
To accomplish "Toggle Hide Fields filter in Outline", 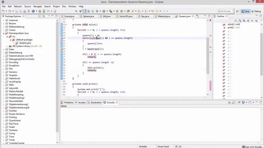I will (x=244, y=21).
